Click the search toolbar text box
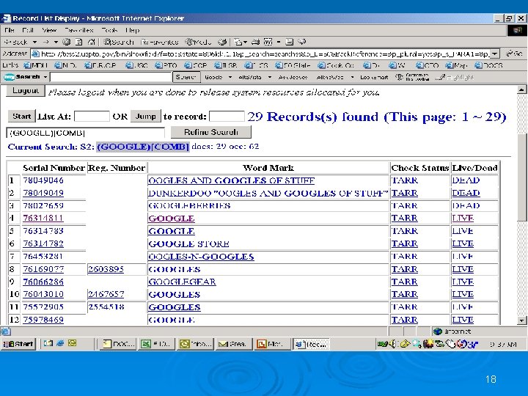The image size is (528, 396). click(111, 77)
